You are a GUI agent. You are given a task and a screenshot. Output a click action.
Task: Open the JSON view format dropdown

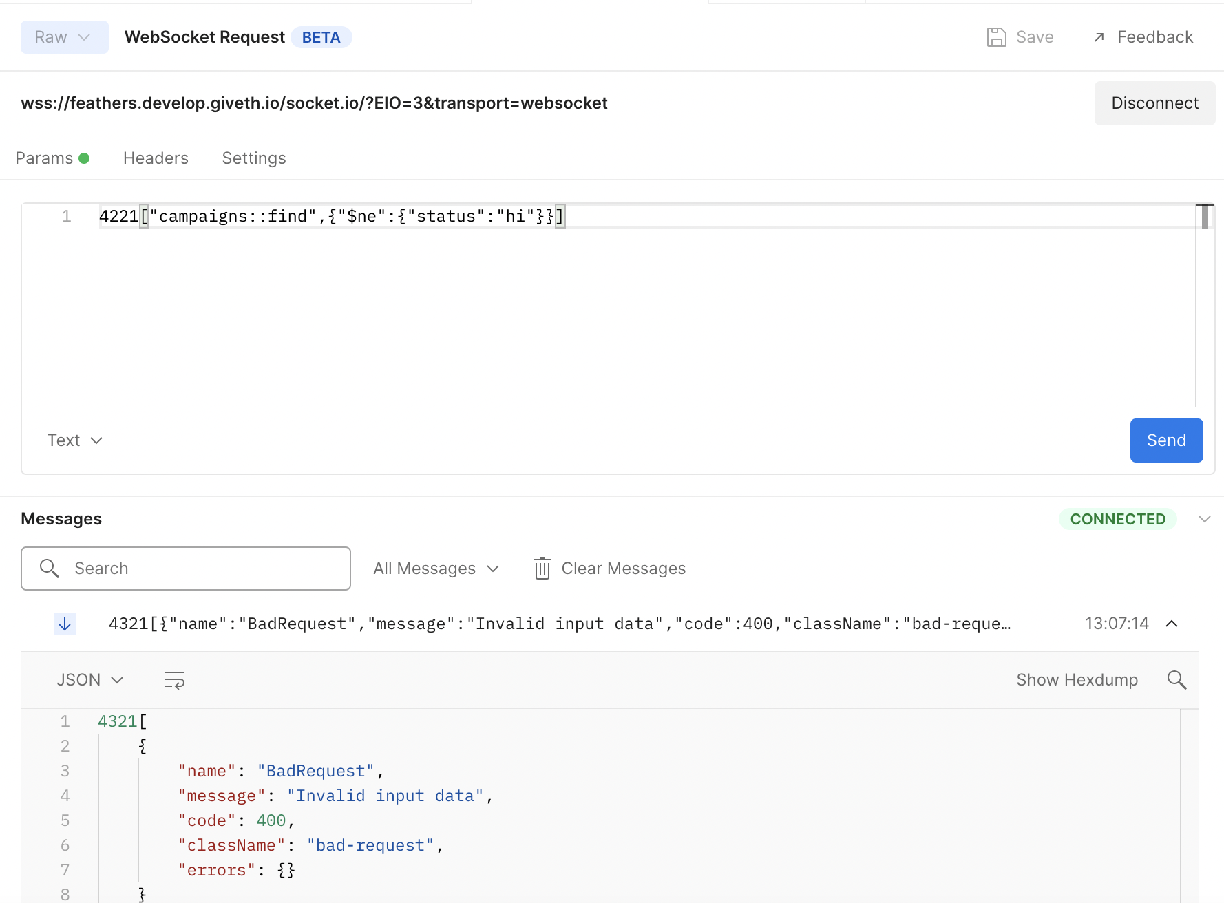89,680
